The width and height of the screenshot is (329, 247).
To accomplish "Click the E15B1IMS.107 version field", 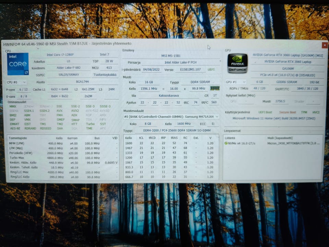I will pyautogui.click(x=190, y=69).
